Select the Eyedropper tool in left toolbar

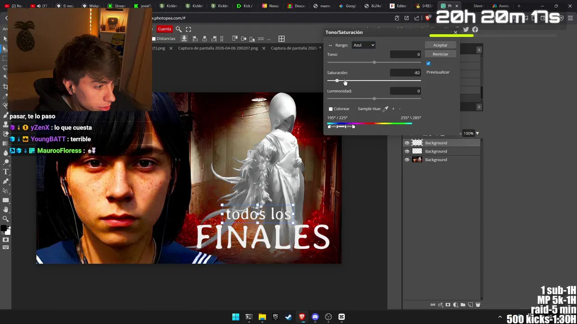tap(5, 96)
